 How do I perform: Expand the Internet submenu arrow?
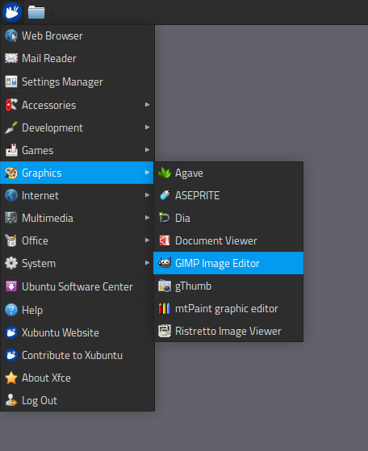[x=148, y=195]
